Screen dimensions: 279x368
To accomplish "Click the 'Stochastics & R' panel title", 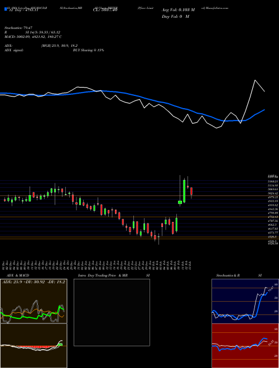I will [x=228, y=275].
